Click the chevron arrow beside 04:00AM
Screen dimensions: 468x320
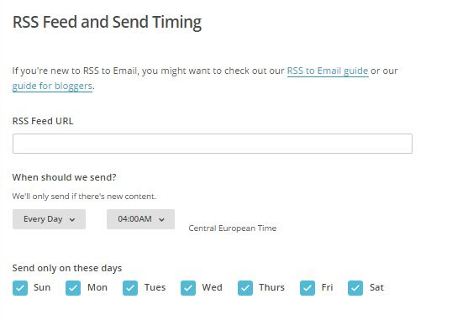(161, 220)
